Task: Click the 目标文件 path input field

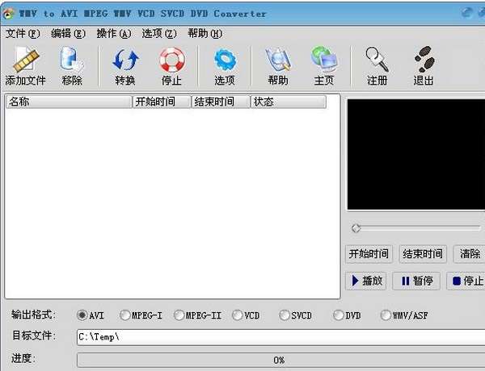Action: click(x=280, y=337)
